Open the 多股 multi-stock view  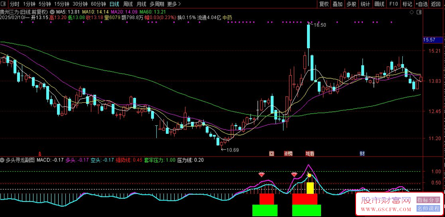point(352,4)
